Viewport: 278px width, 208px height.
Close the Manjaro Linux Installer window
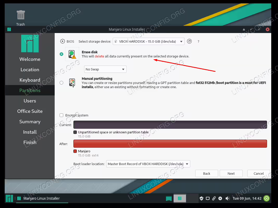[268, 29]
